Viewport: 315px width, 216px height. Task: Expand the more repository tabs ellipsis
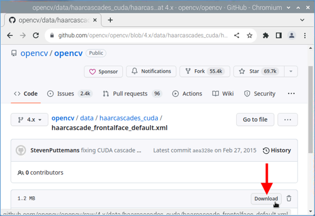pyautogui.click(x=291, y=93)
